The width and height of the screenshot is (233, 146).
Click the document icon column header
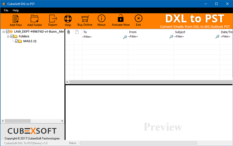tap(77, 32)
